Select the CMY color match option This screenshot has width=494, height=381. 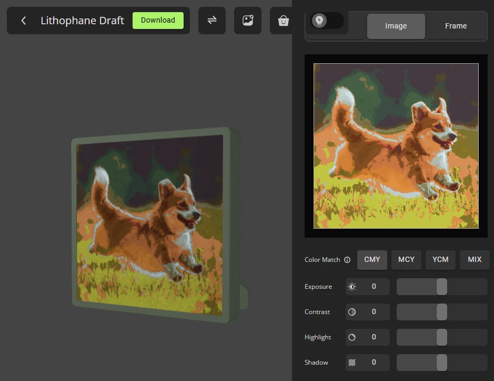[372, 260]
